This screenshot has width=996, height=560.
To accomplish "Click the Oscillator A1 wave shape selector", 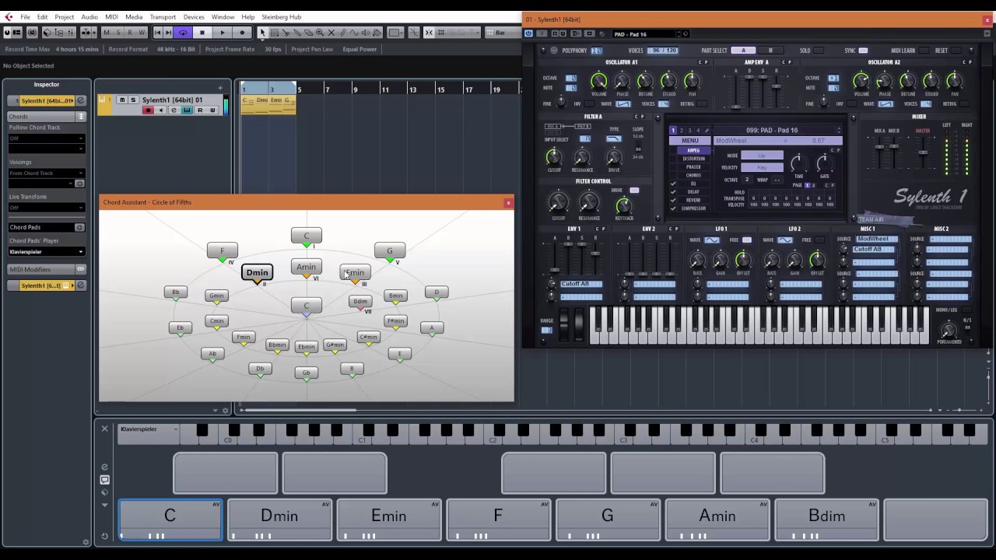I will 622,103.
